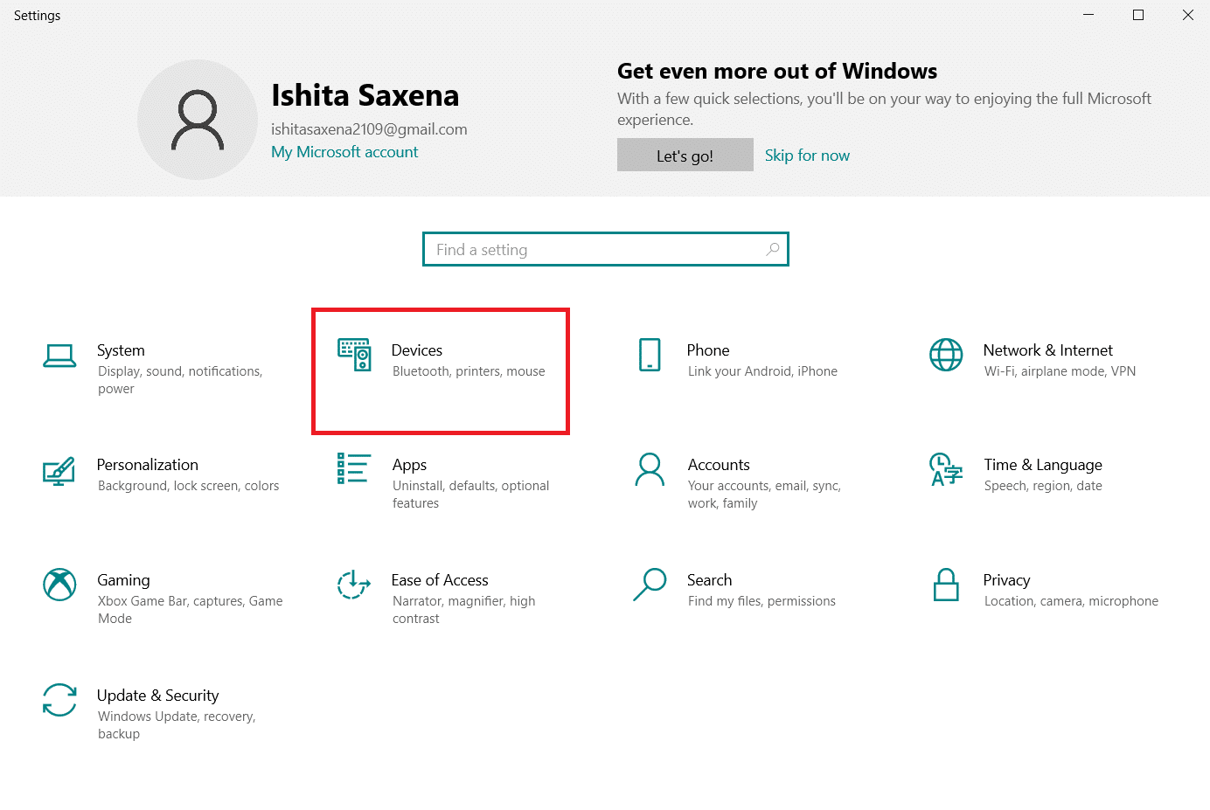
Task: Select the Devices heading text
Action: point(417,350)
